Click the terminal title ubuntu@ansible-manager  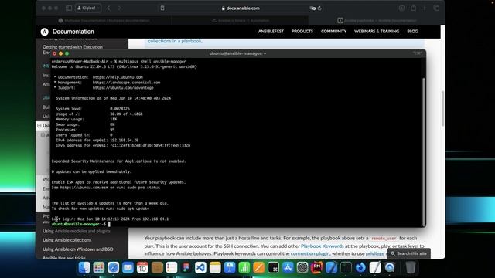tap(237, 53)
